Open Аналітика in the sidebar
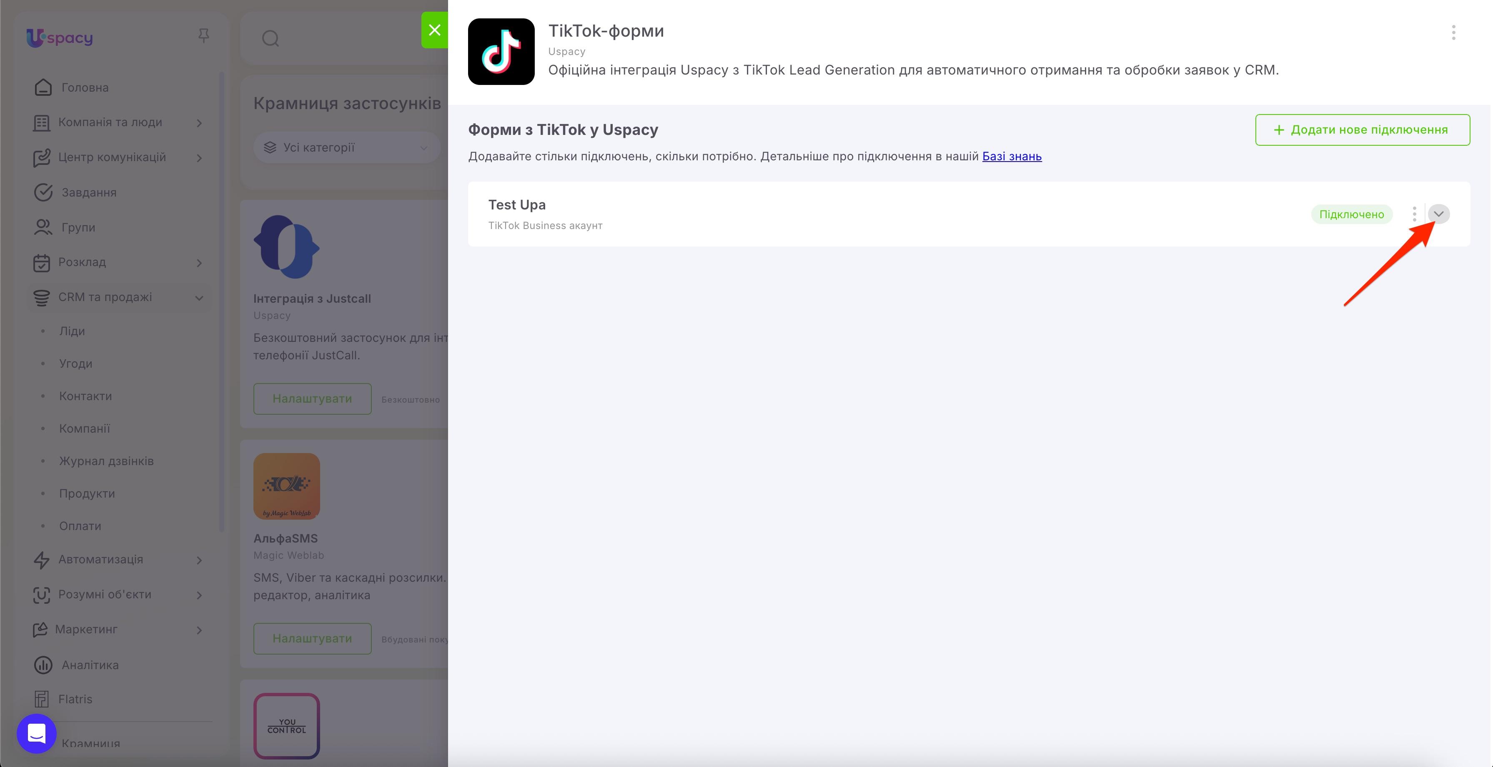Viewport: 1493px width, 767px height. pos(90,665)
